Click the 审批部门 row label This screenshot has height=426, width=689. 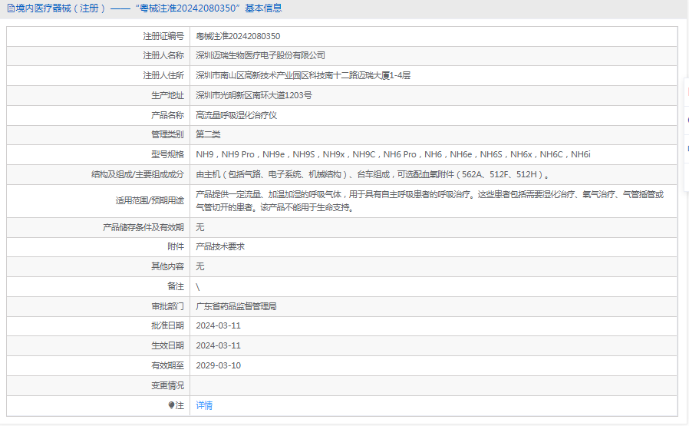167,306
